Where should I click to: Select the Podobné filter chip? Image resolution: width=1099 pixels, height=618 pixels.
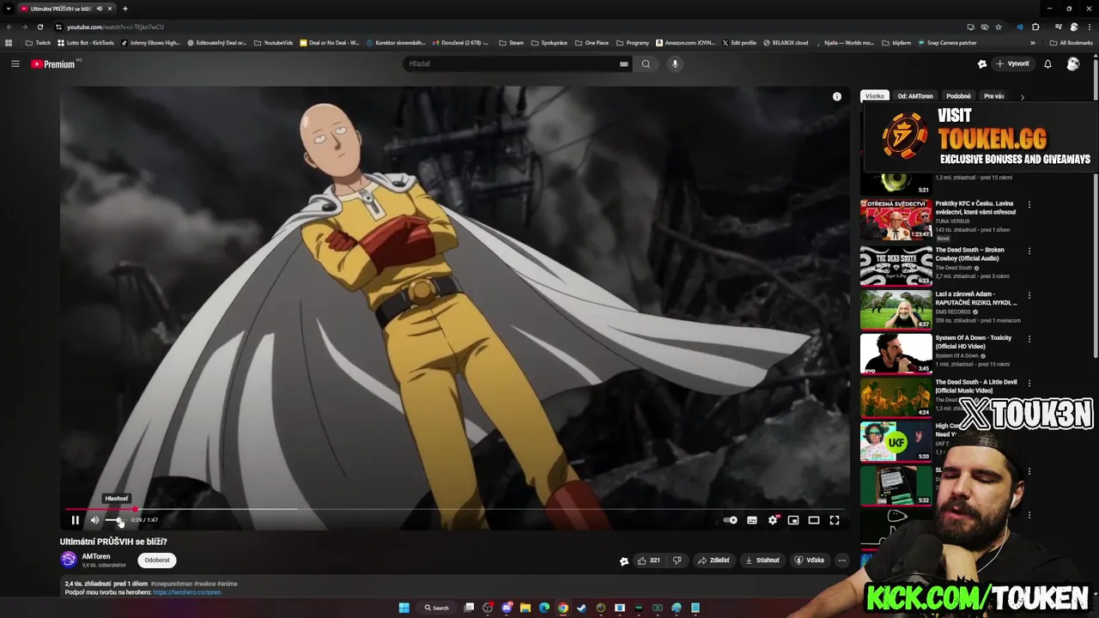pos(958,96)
